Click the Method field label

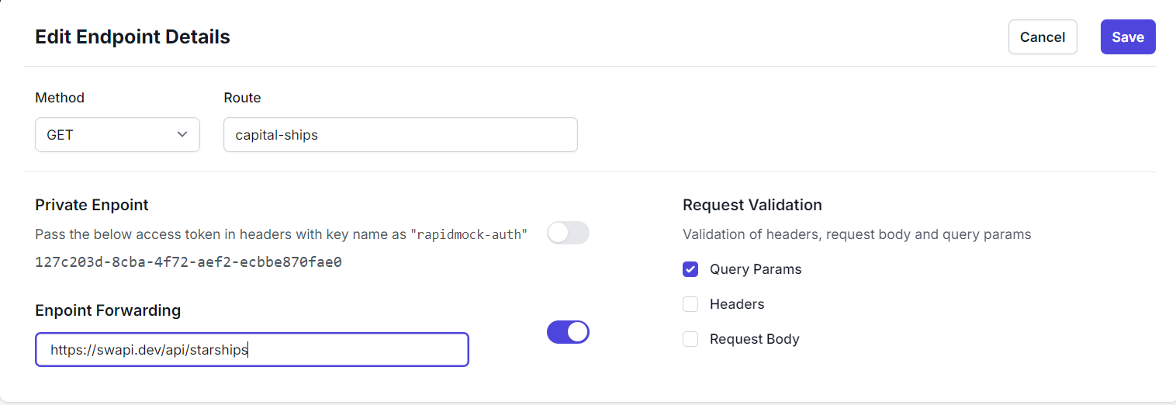pos(60,98)
